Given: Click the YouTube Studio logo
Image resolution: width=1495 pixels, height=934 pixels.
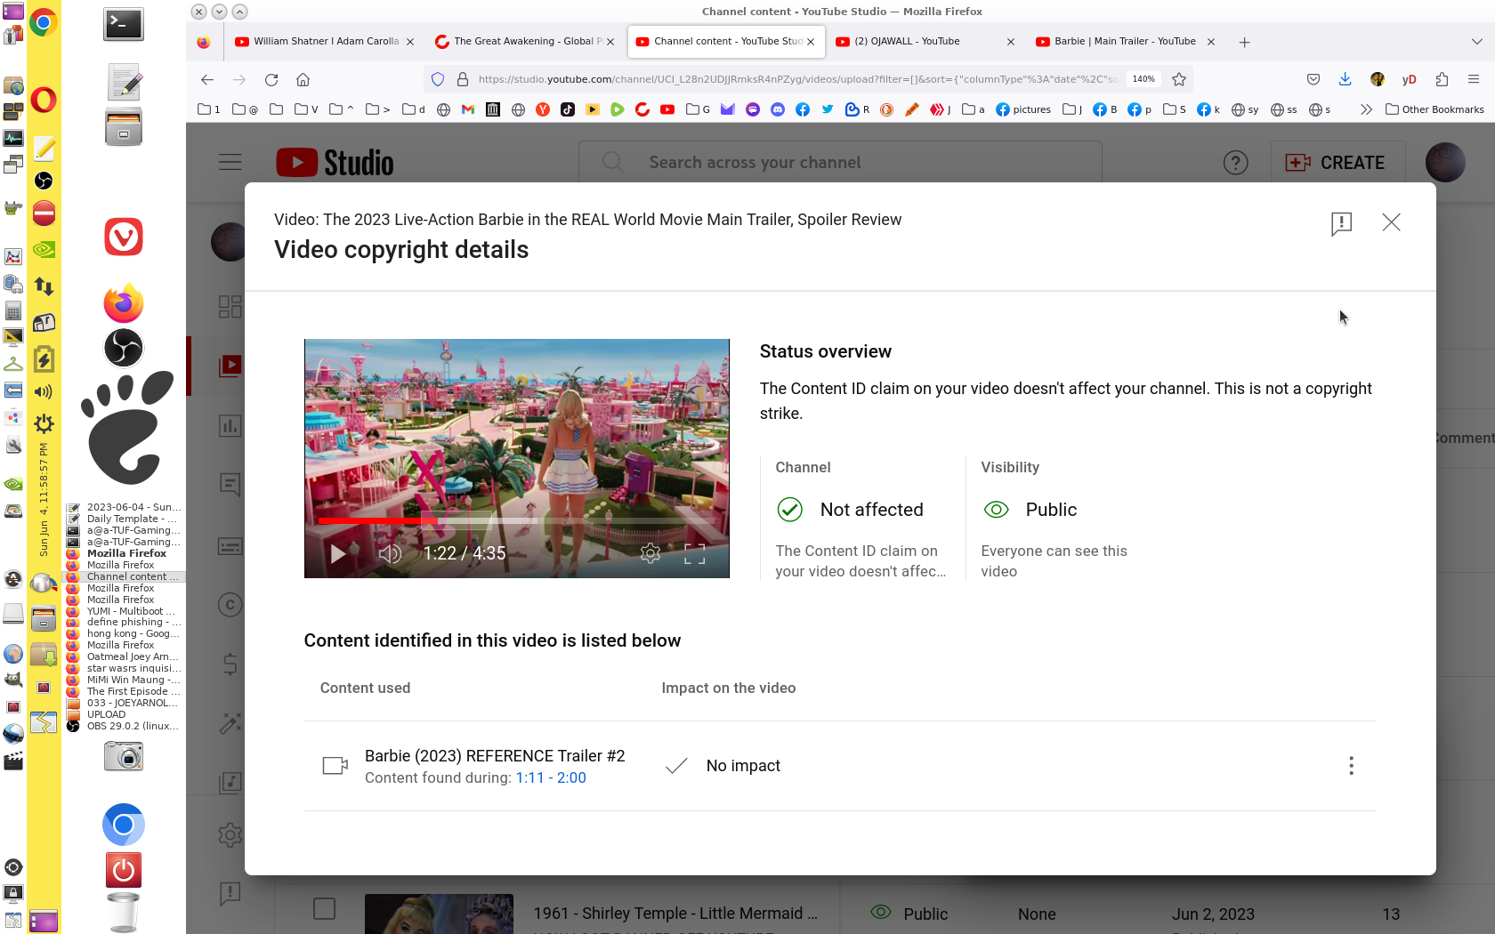Looking at the screenshot, I should pyautogui.click(x=335, y=163).
